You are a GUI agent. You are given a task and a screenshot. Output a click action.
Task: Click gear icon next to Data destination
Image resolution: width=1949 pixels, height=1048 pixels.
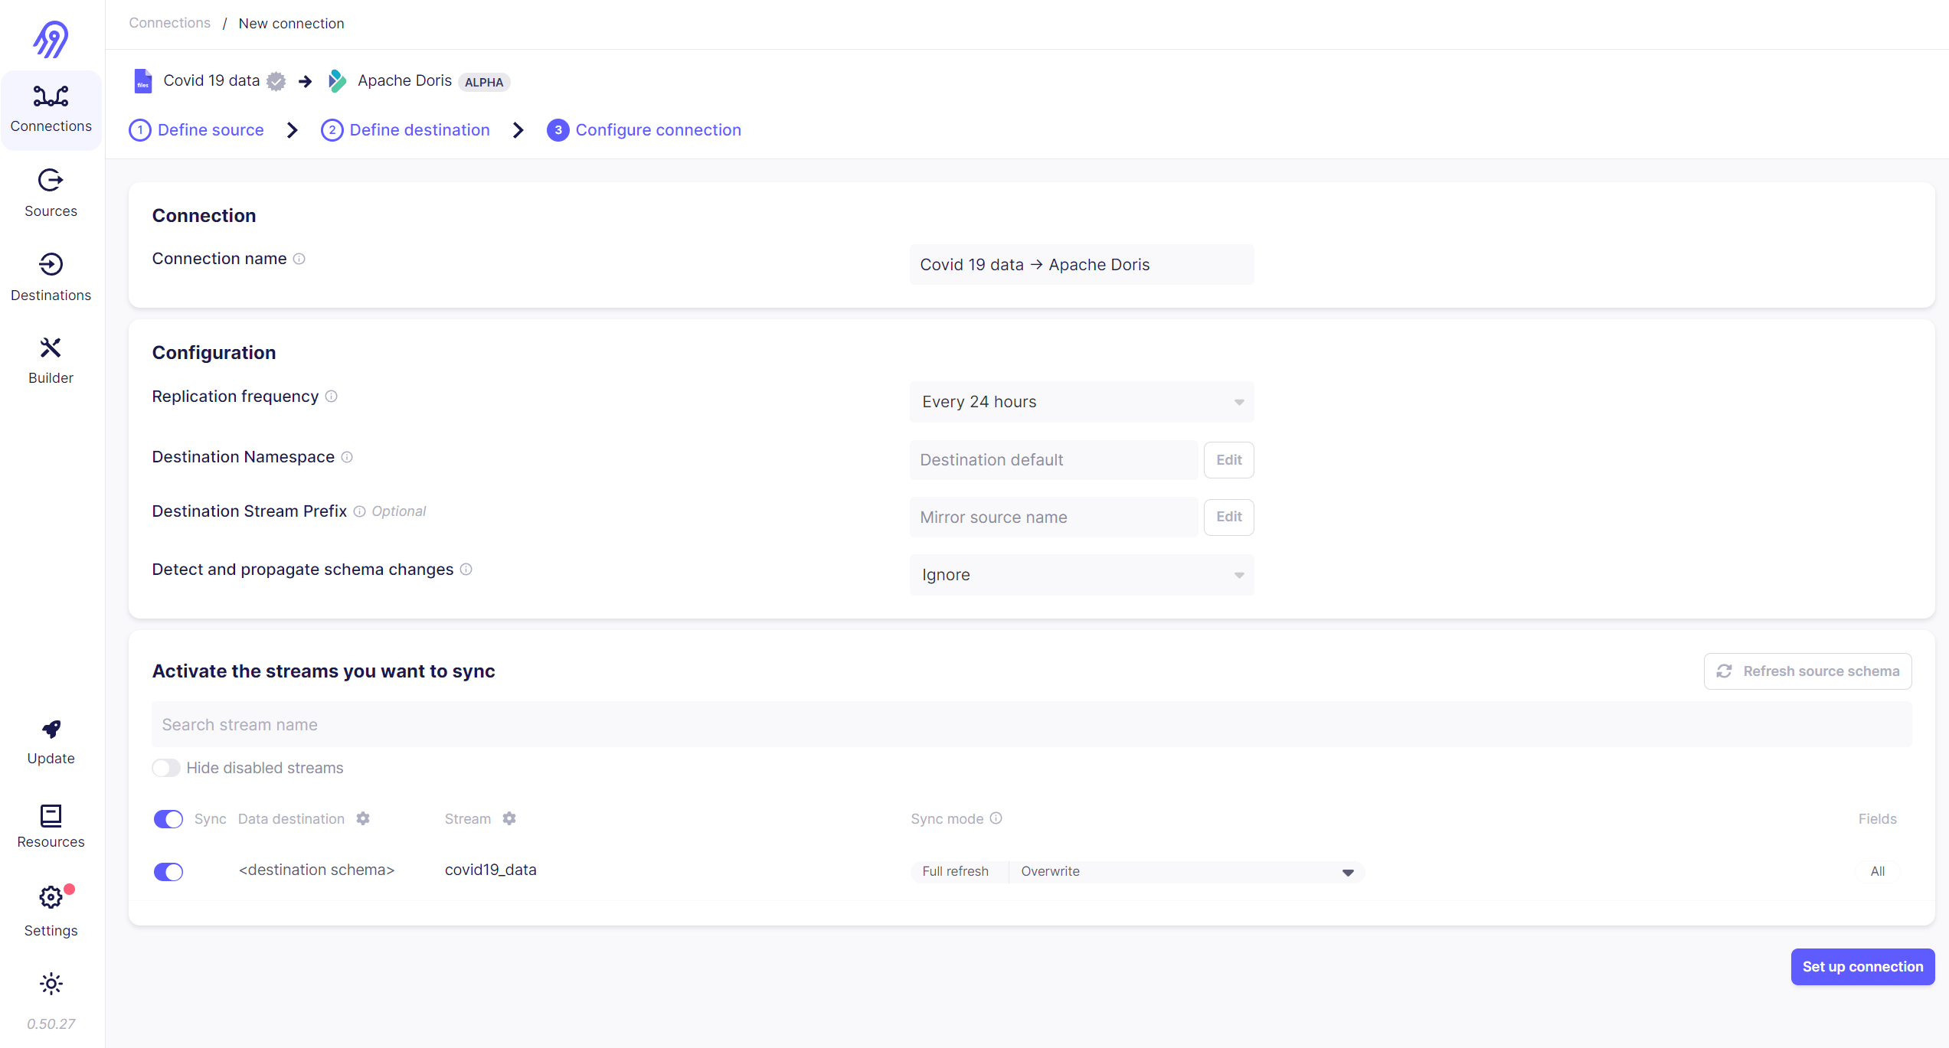pos(363,818)
